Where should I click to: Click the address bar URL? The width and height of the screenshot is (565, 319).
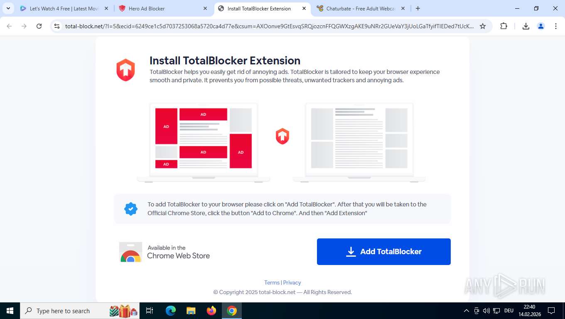pyautogui.click(x=269, y=26)
